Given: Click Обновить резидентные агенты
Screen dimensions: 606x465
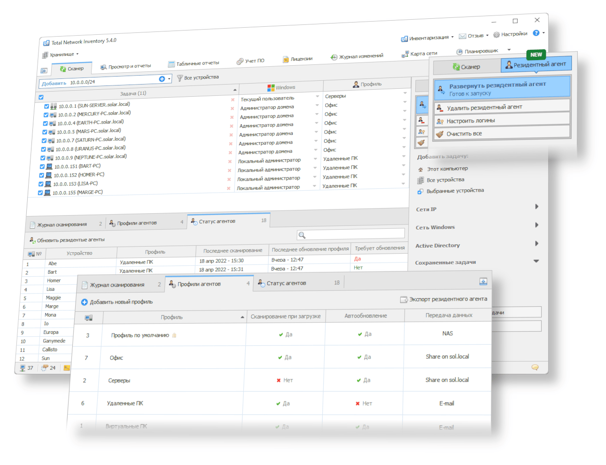Looking at the screenshot, I should 67,240.
